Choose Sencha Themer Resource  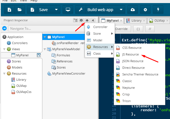click(140, 74)
